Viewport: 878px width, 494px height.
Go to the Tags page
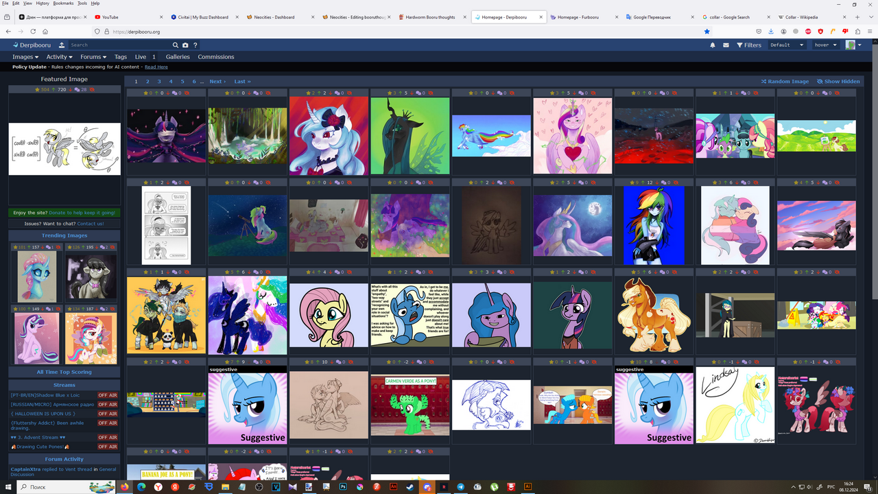tap(121, 57)
